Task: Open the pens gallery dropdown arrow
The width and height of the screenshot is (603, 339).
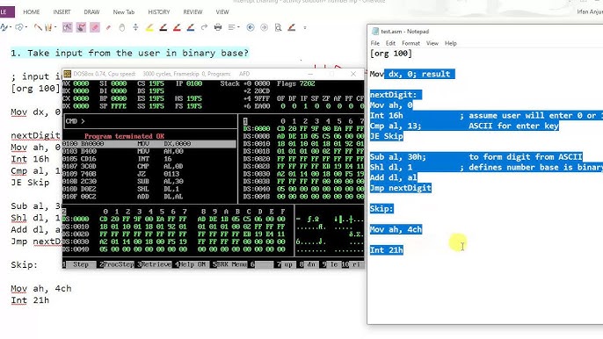Action: tap(55, 27)
